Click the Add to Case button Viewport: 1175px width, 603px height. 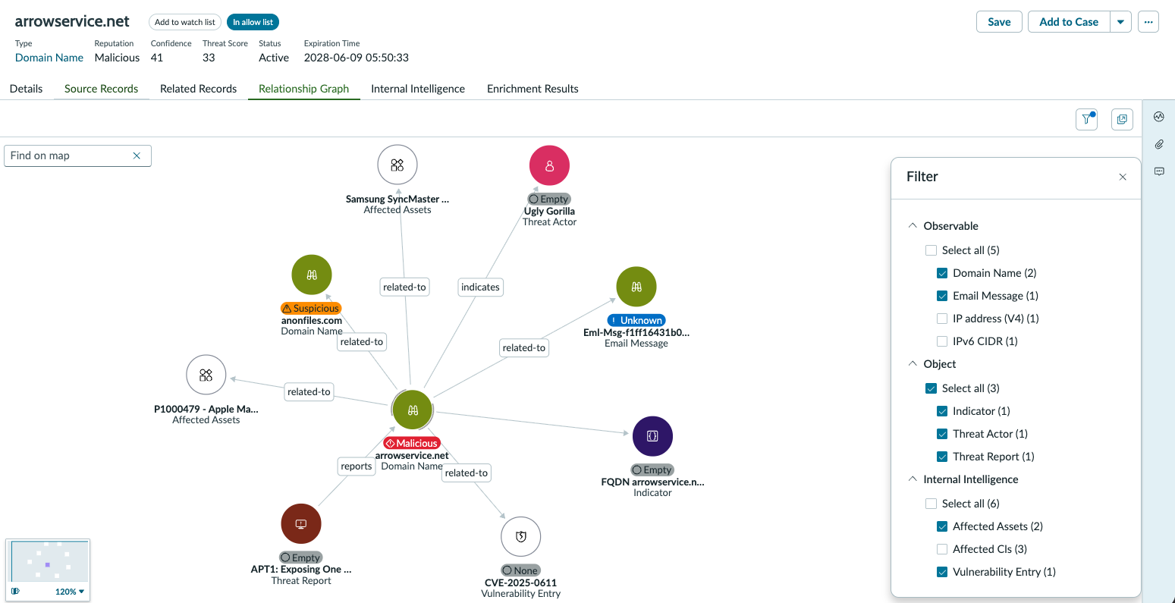pyautogui.click(x=1069, y=22)
